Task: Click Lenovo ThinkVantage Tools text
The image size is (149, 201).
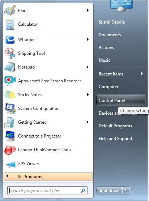Action: point(44,150)
